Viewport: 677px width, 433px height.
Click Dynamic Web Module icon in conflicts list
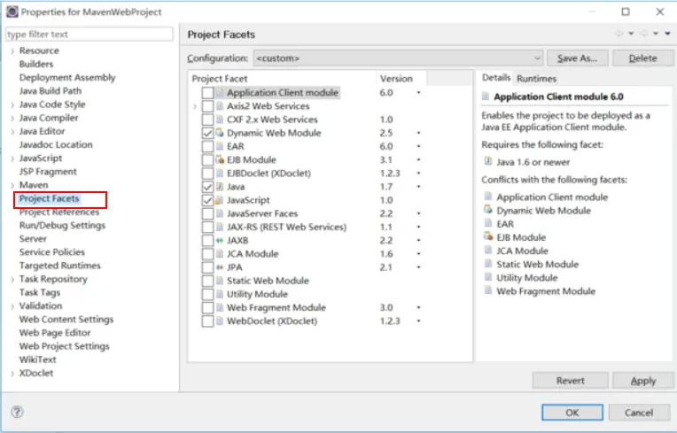pos(488,210)
